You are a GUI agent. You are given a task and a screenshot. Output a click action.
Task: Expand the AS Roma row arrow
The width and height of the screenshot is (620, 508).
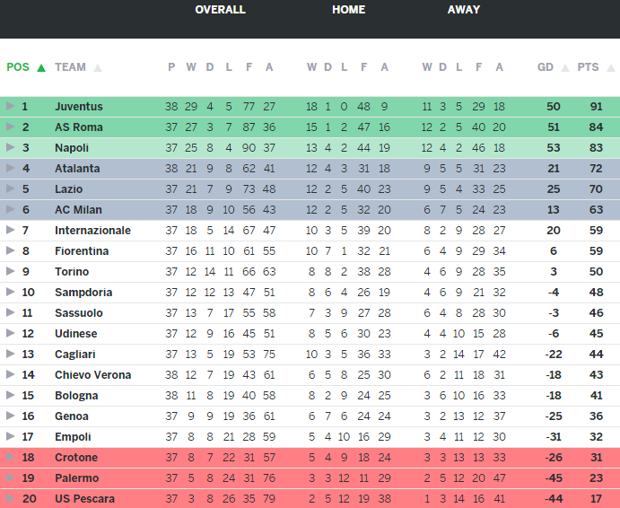tap(11, 127)
